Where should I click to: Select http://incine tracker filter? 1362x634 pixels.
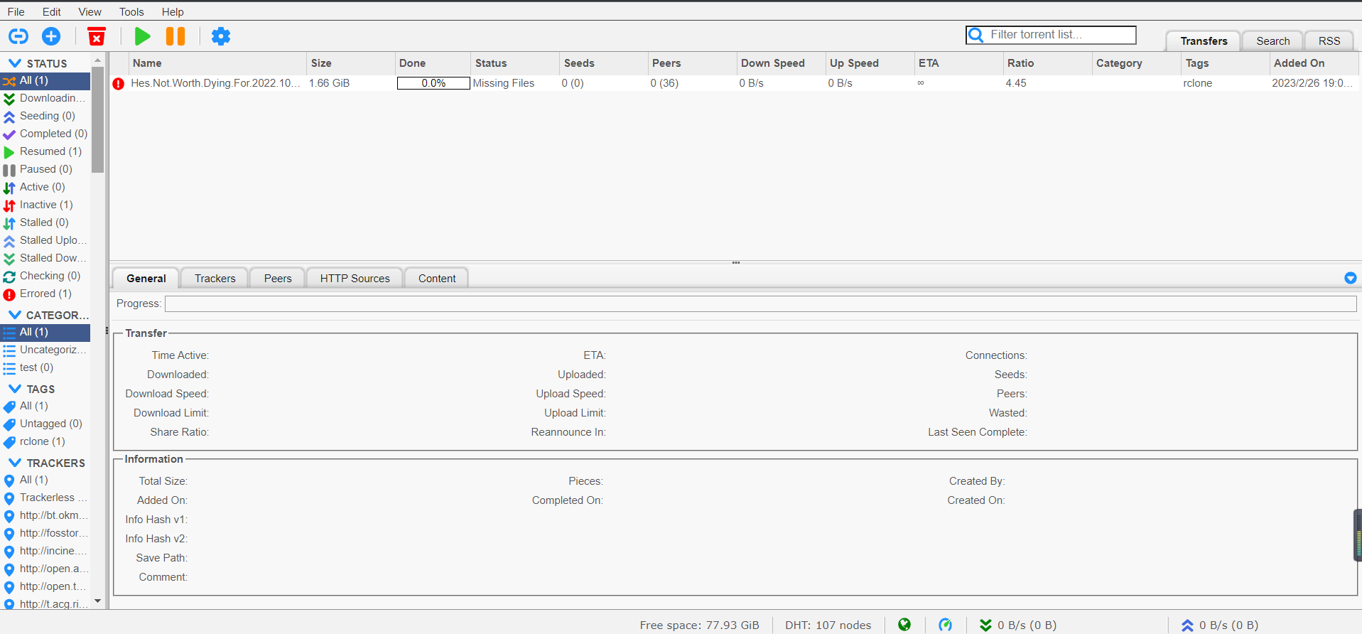45,551
